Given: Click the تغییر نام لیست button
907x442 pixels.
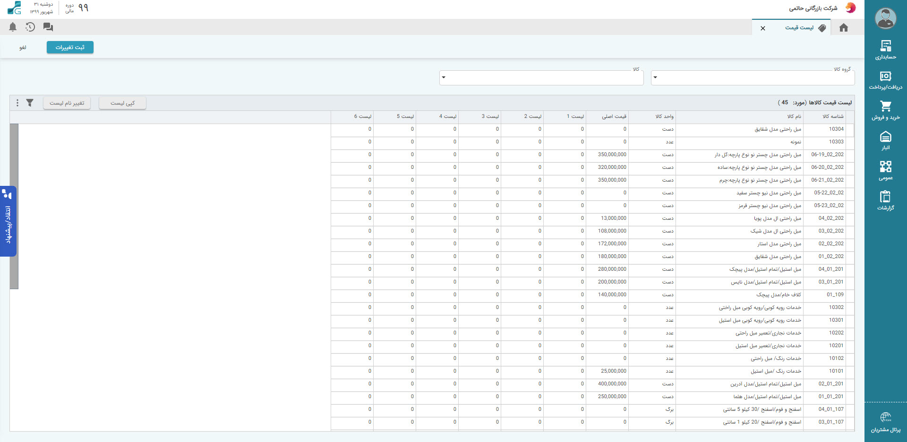Looking at the screenshot, I should tap(67, 103).
